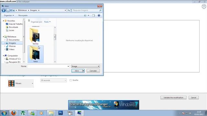This screenshot has height=116, width=207.
Task: Click the StarterBackgroundChanger banner
Action: click(x=103, y=105)
